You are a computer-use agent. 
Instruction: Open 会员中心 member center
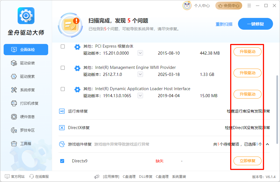coord(229,6)
